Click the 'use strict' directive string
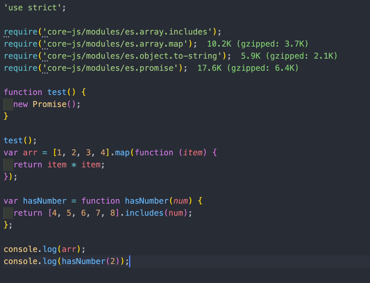Image resolution: width=370 pixels, height=283 pixels. 33,7
